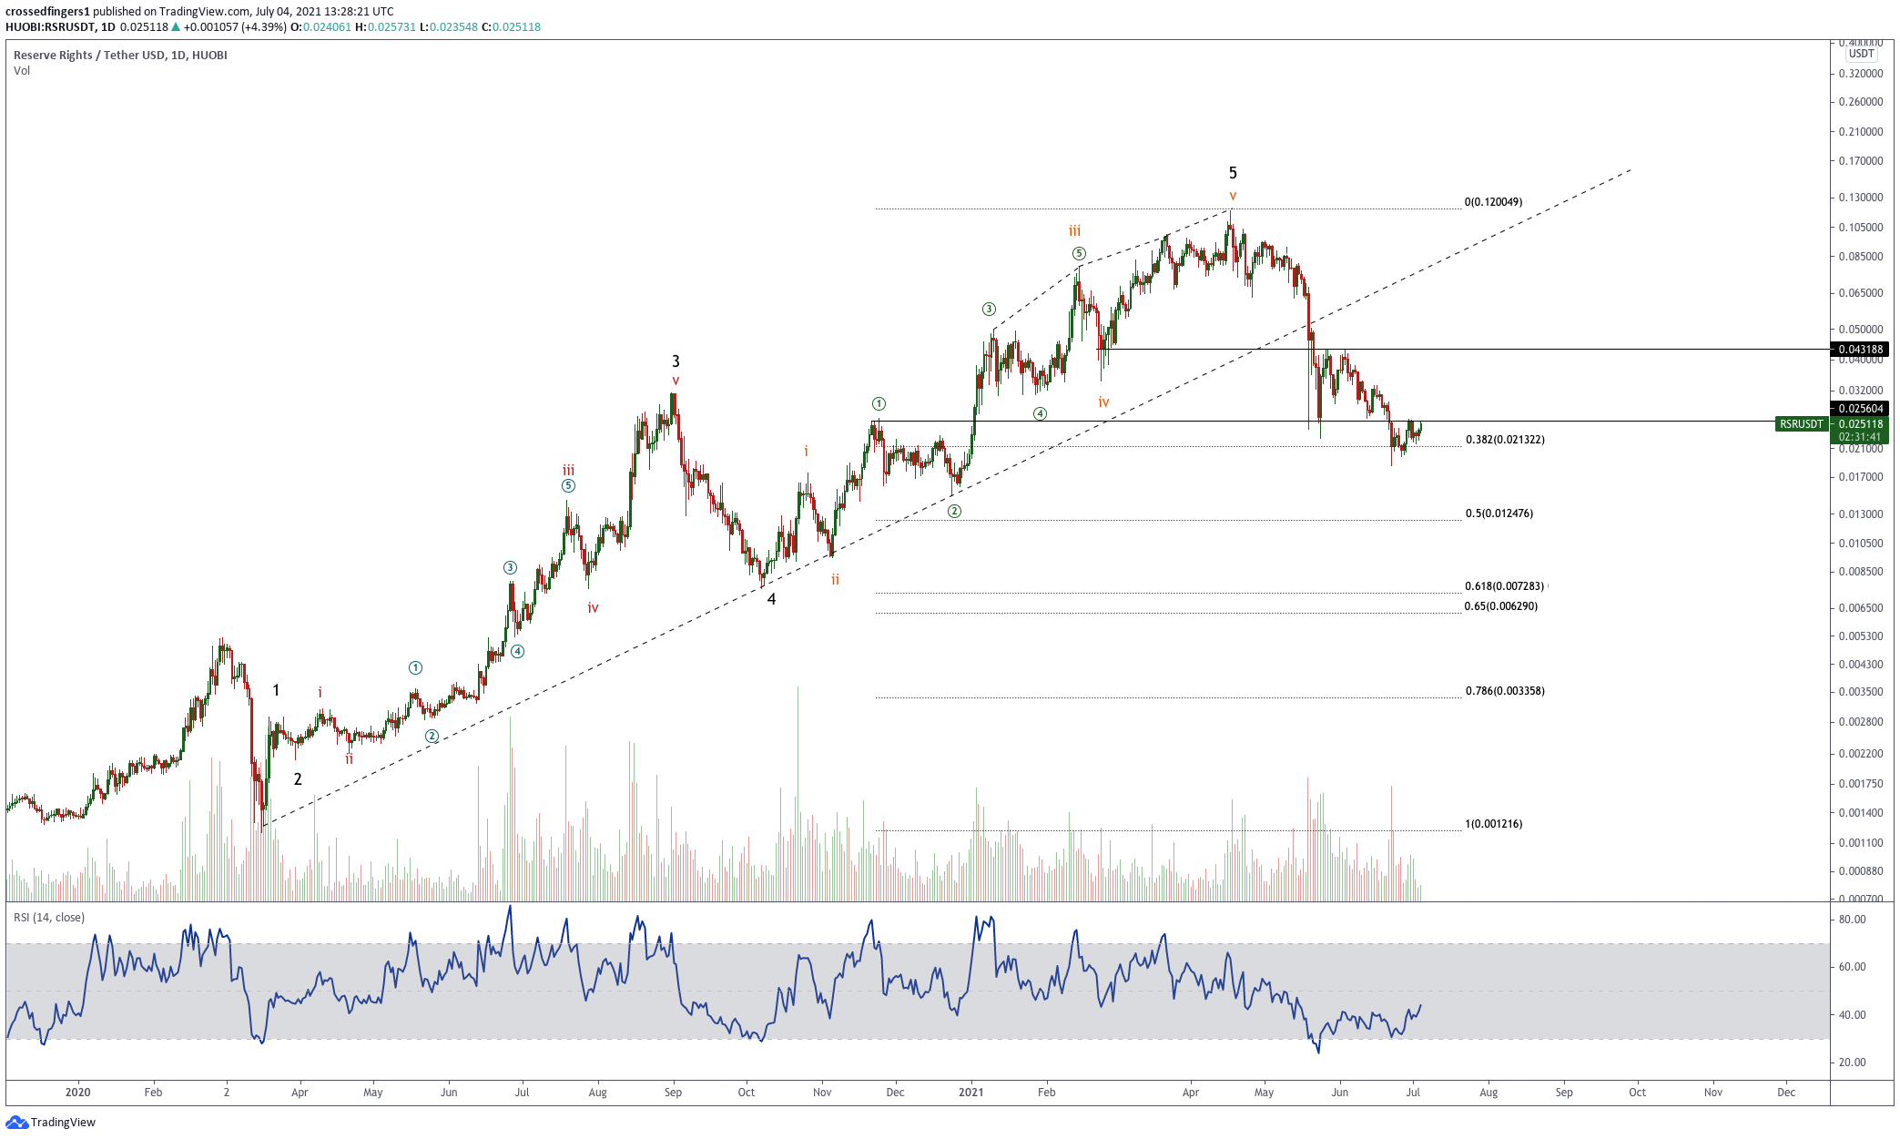Image resolution: width=1900 pixels, height=1139 pixels.
Task: Click the crossedfingers1 author name
Action: [47, 12]
